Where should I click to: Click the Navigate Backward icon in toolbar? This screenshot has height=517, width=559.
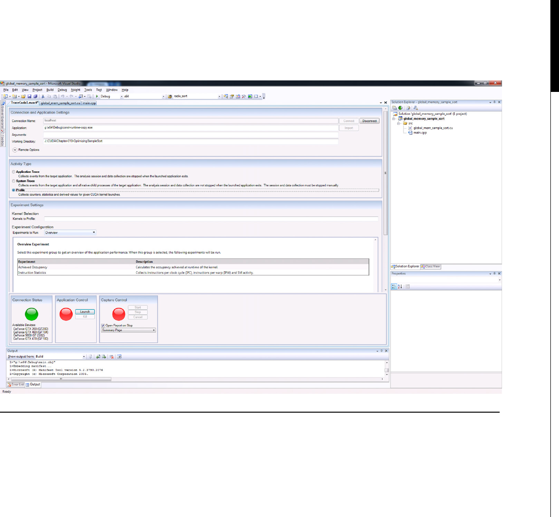[81, 96]
